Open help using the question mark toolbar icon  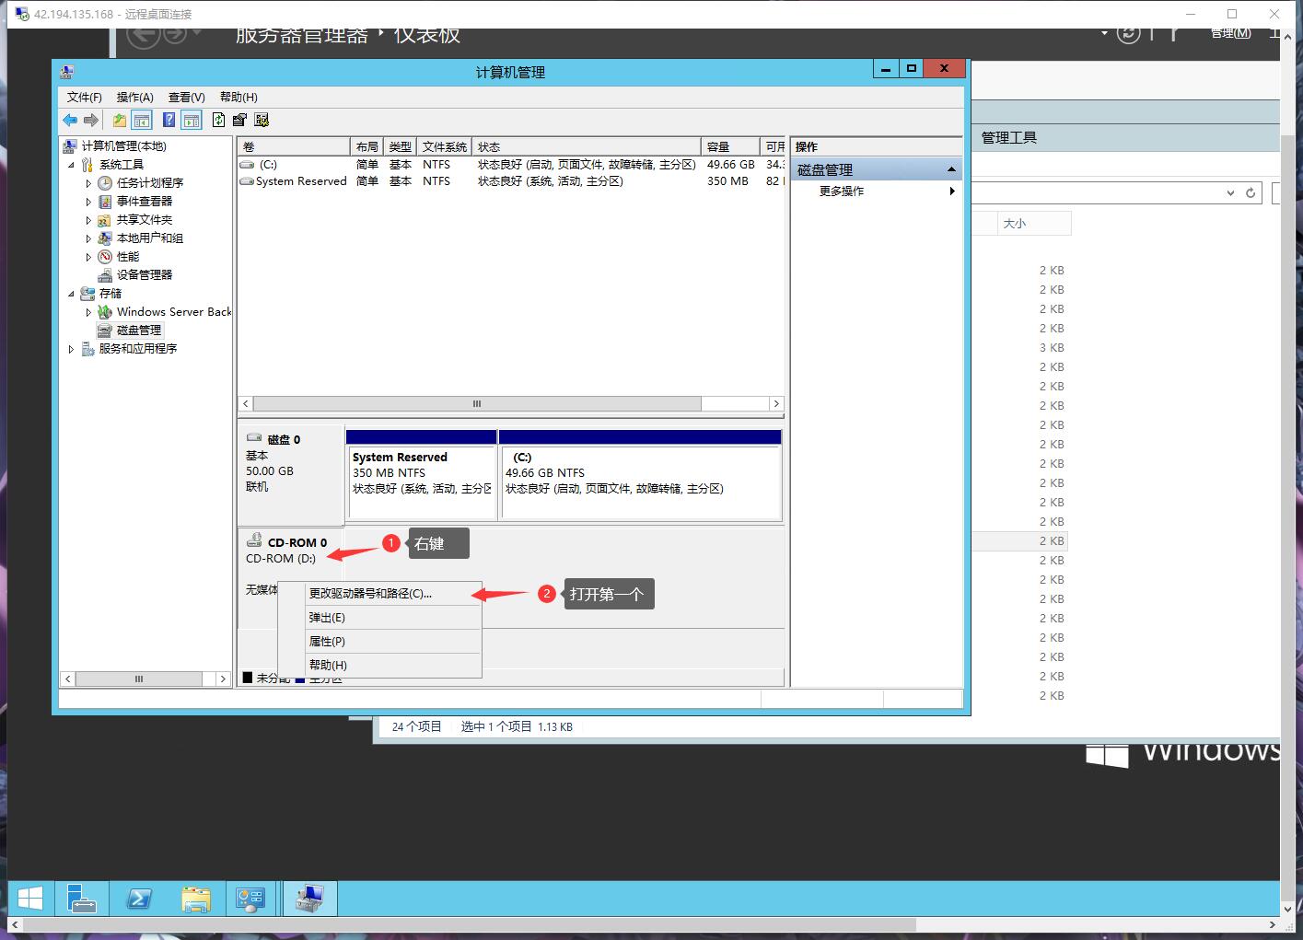(169, 120)
